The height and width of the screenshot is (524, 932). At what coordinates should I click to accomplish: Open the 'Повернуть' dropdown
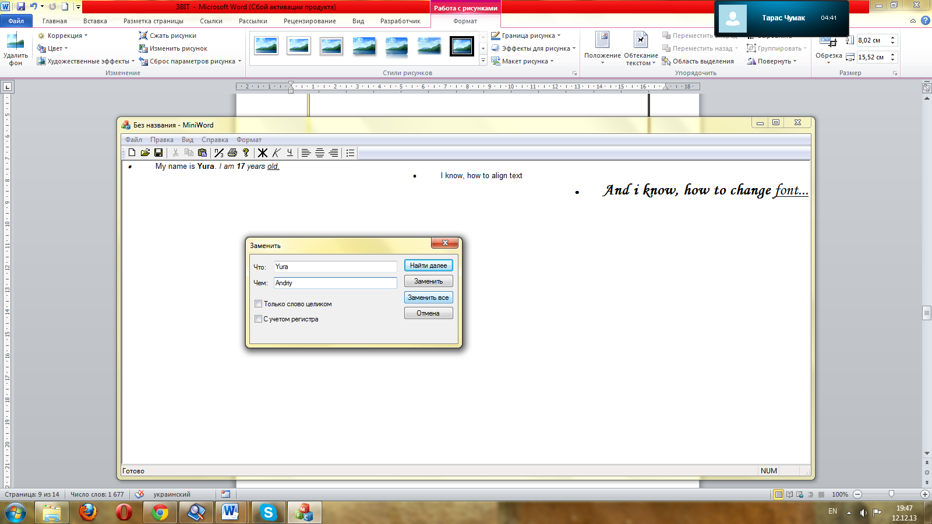tap(772, 61)
